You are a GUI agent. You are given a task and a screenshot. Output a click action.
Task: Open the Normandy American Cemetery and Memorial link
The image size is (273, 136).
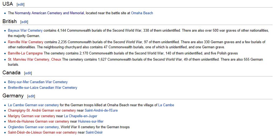click(49, 13)
